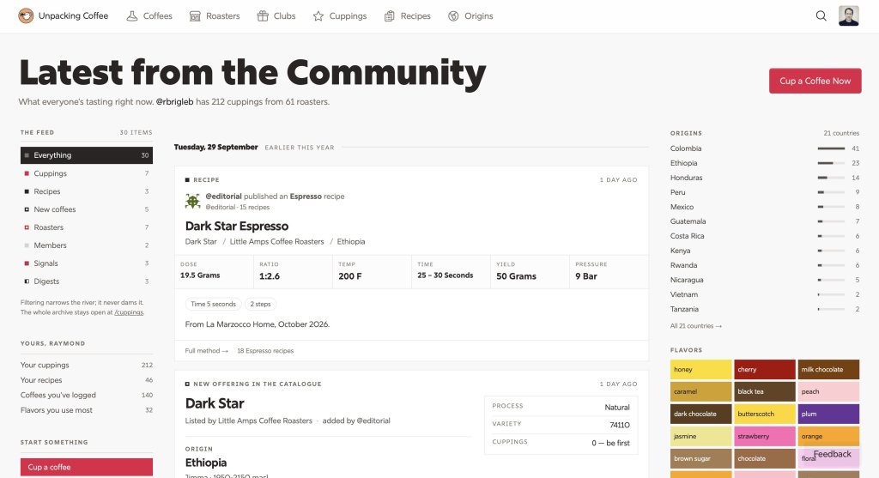The height and width of the screenshot is (478, 879).
Task: Click the Ethiopia origin heading in offering card
Action: [206, 463]
